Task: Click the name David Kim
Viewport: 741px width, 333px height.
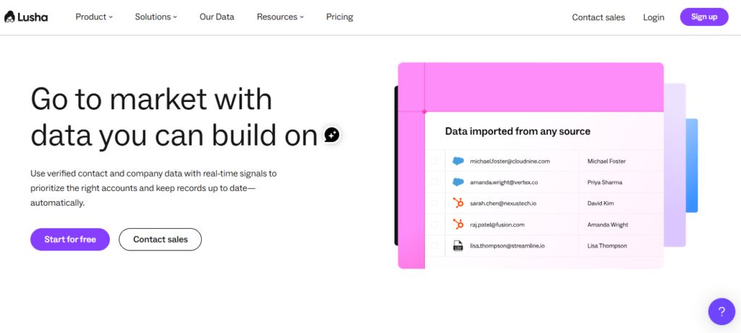Action: click(x=600, y=204)
